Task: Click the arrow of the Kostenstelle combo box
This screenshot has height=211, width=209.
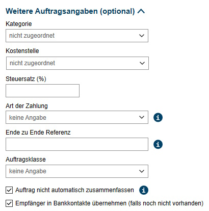Action: point(142,63)
